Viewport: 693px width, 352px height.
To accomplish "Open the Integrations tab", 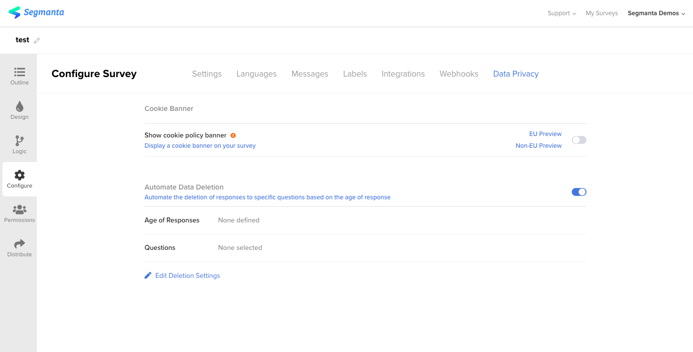I will pos(403,74).
